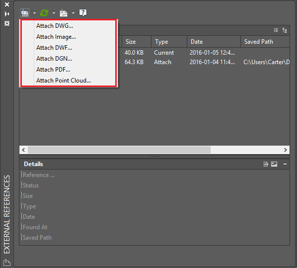Image resolution: width=297 pixels, height=268 pixels.
Task: Click the Found At detail row
Action: click(154, 227)
